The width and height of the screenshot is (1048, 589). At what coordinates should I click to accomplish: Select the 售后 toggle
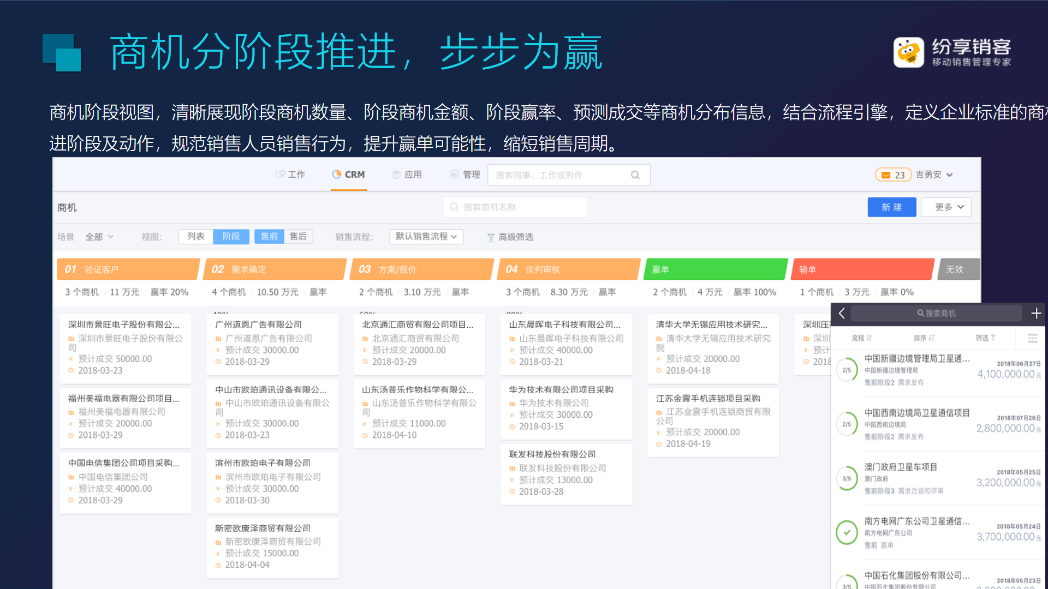298,236
